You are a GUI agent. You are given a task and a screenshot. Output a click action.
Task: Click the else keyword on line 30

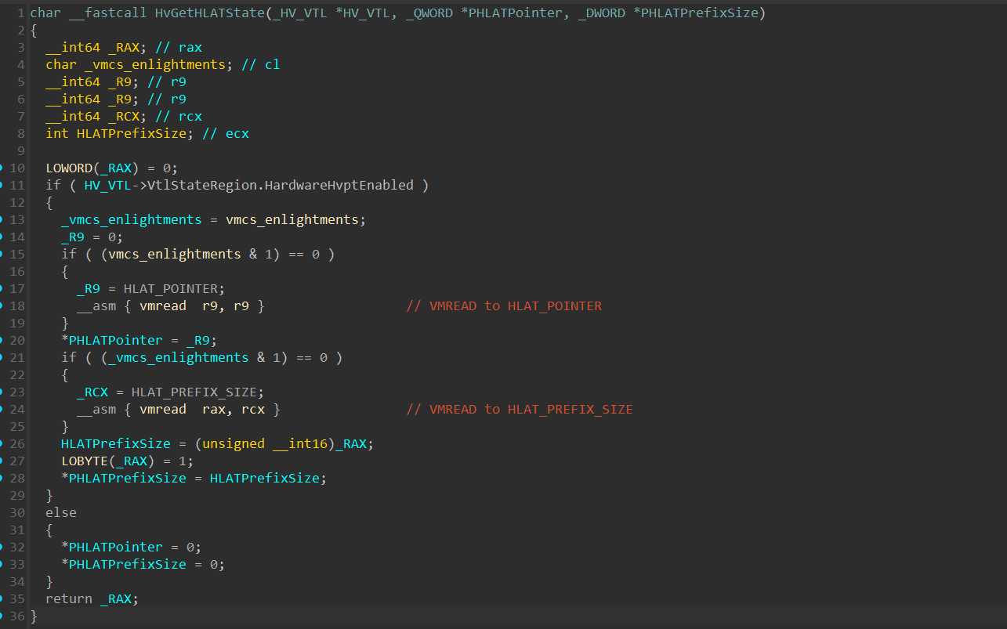61,513
